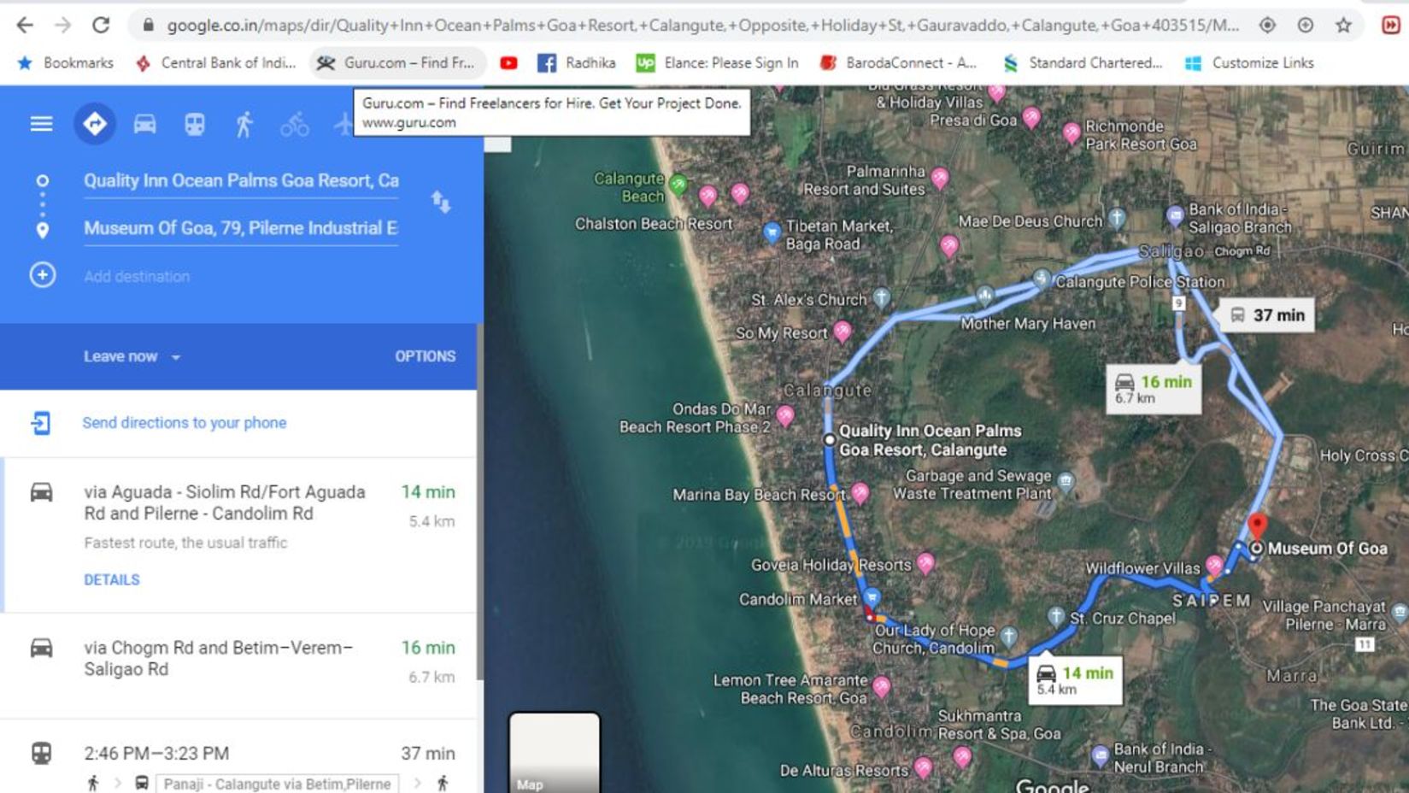Click the 14 min 5.4 km route label
This screenshot has height=793, width=1409.
pos(1075,679)
